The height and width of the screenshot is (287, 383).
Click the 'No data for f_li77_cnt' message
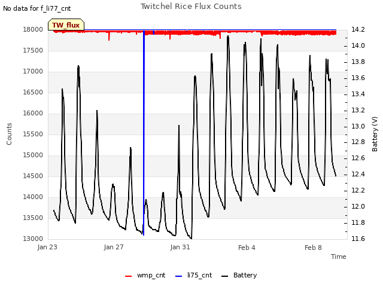pyautogui.click(x=37, y=9)
